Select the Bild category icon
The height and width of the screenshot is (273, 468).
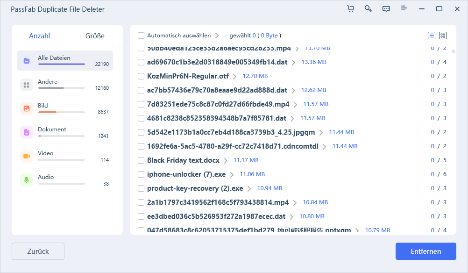27,108
